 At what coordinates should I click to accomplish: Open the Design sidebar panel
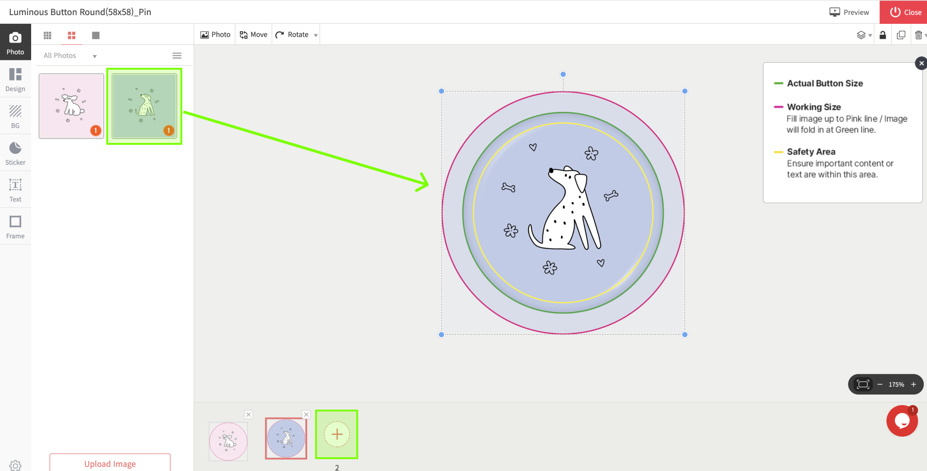pyautogui.click(x=15, y=80)
